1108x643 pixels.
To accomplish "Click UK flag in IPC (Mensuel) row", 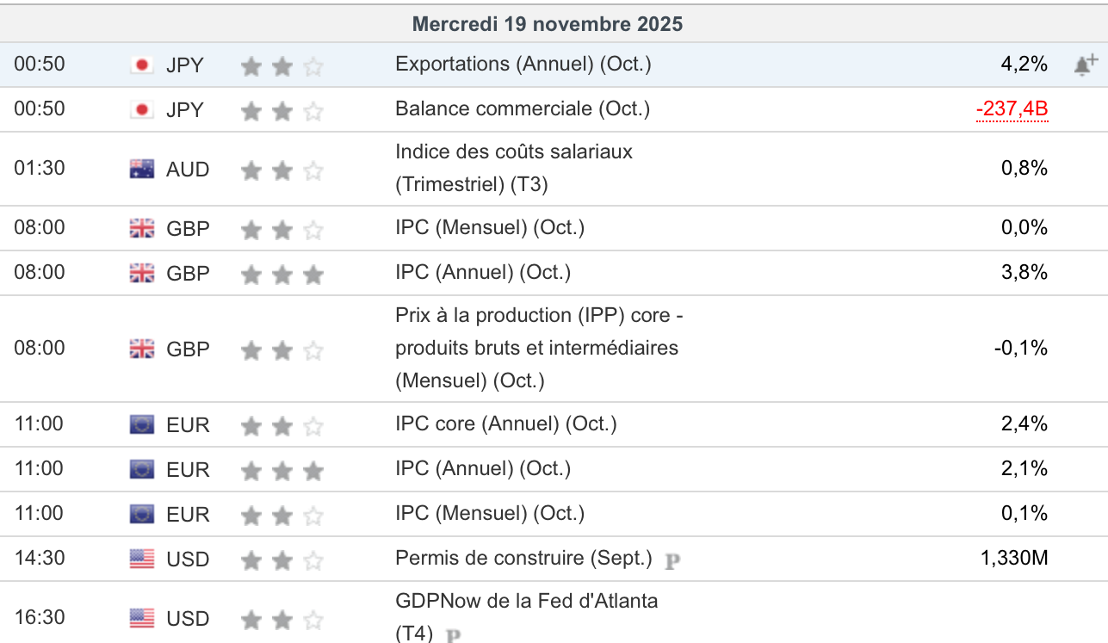I will point(141,228).
